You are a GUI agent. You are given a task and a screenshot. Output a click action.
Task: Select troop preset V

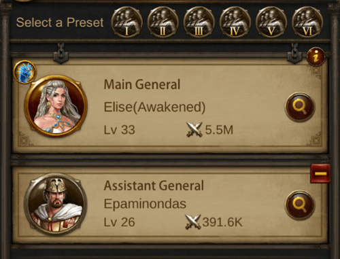[x=271, y=22]
